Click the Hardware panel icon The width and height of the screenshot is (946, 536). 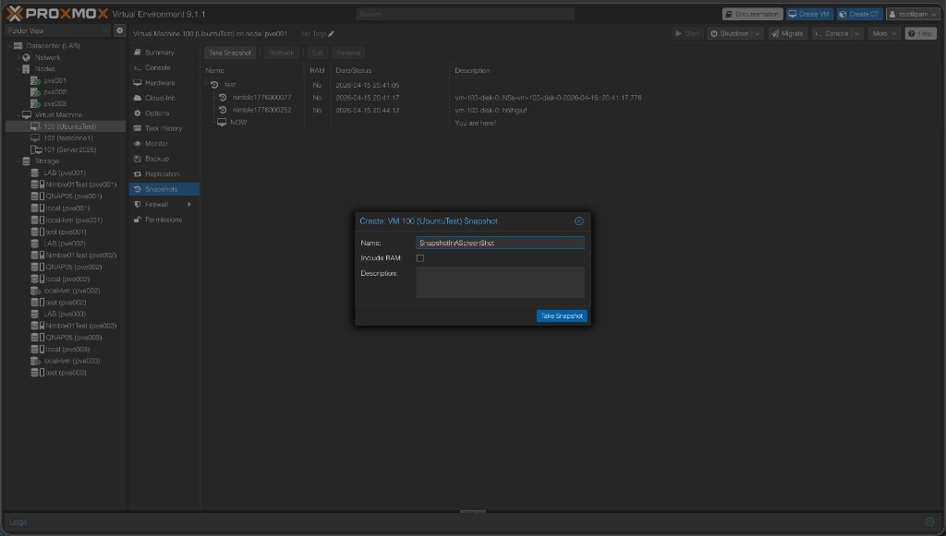pyautogui.click(x=139, y=82)
